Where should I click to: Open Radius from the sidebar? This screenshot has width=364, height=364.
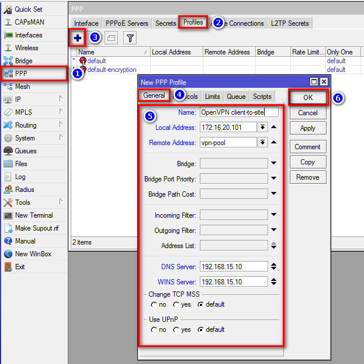34,190
